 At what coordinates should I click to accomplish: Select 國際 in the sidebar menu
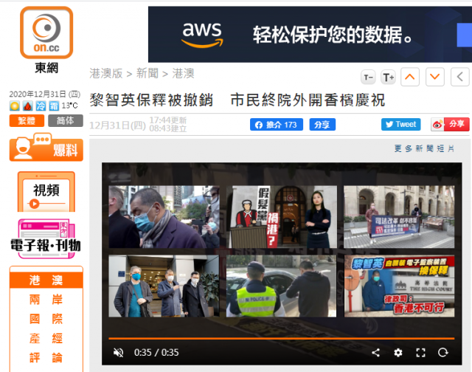[46, 319]
